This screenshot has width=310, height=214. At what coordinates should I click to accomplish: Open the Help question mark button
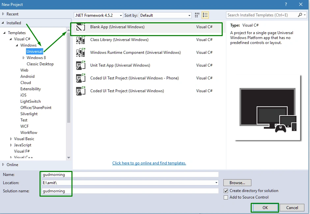click(286, 4)
